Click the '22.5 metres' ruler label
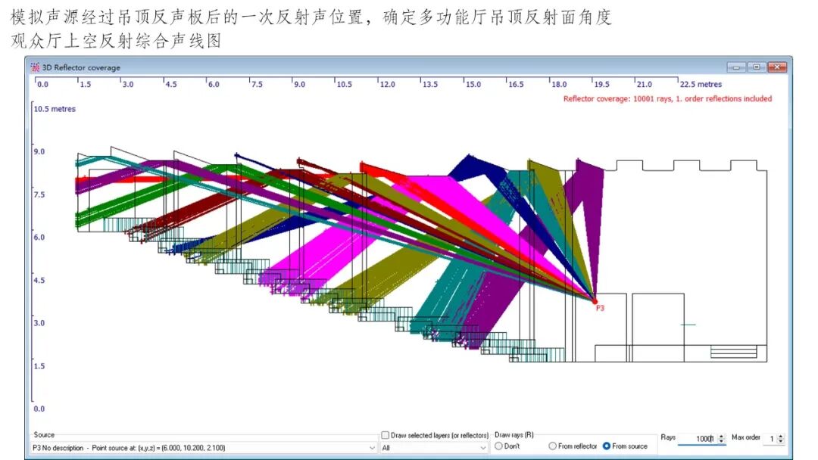 [x=701, y=84]
